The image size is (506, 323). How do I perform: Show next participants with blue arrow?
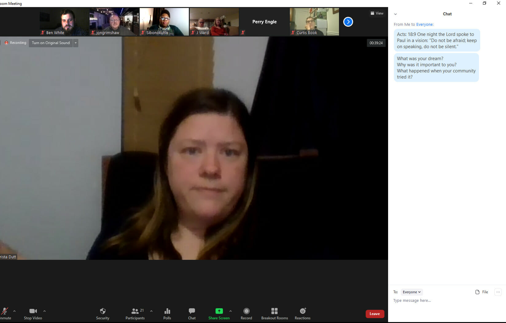click(348, 22)
